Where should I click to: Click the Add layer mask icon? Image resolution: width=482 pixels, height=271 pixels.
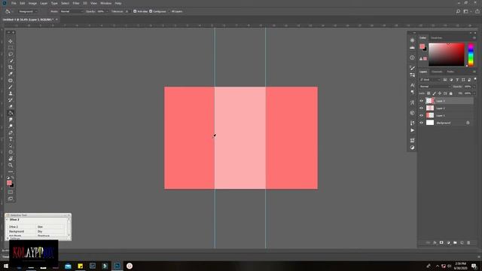[441, 242]
